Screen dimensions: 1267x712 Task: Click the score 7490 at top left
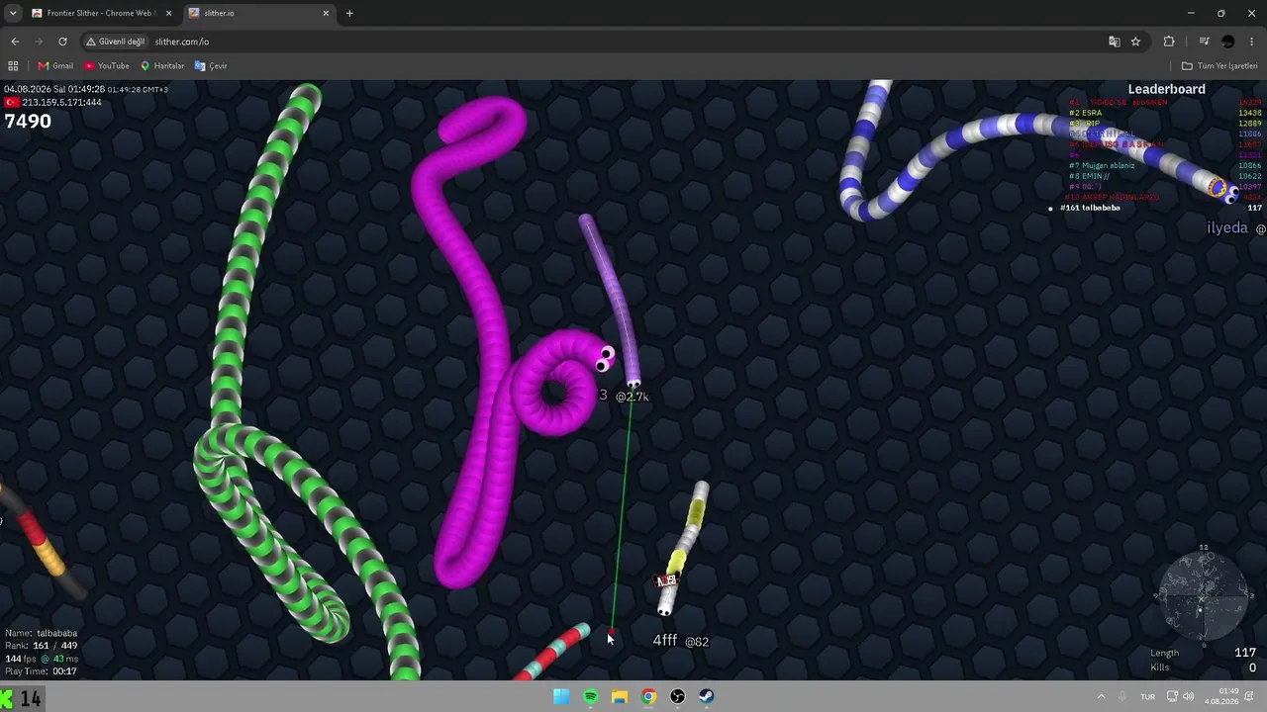28,121
